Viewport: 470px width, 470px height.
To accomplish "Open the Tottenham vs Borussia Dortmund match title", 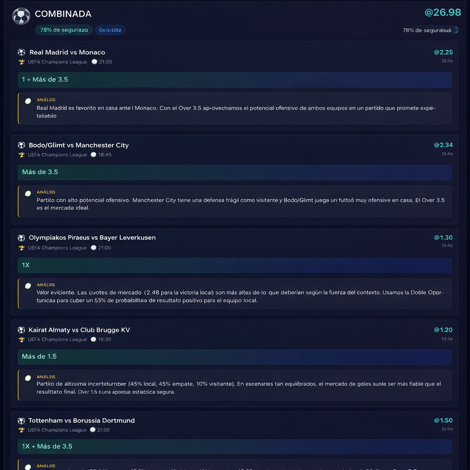I will pos(81,421).
